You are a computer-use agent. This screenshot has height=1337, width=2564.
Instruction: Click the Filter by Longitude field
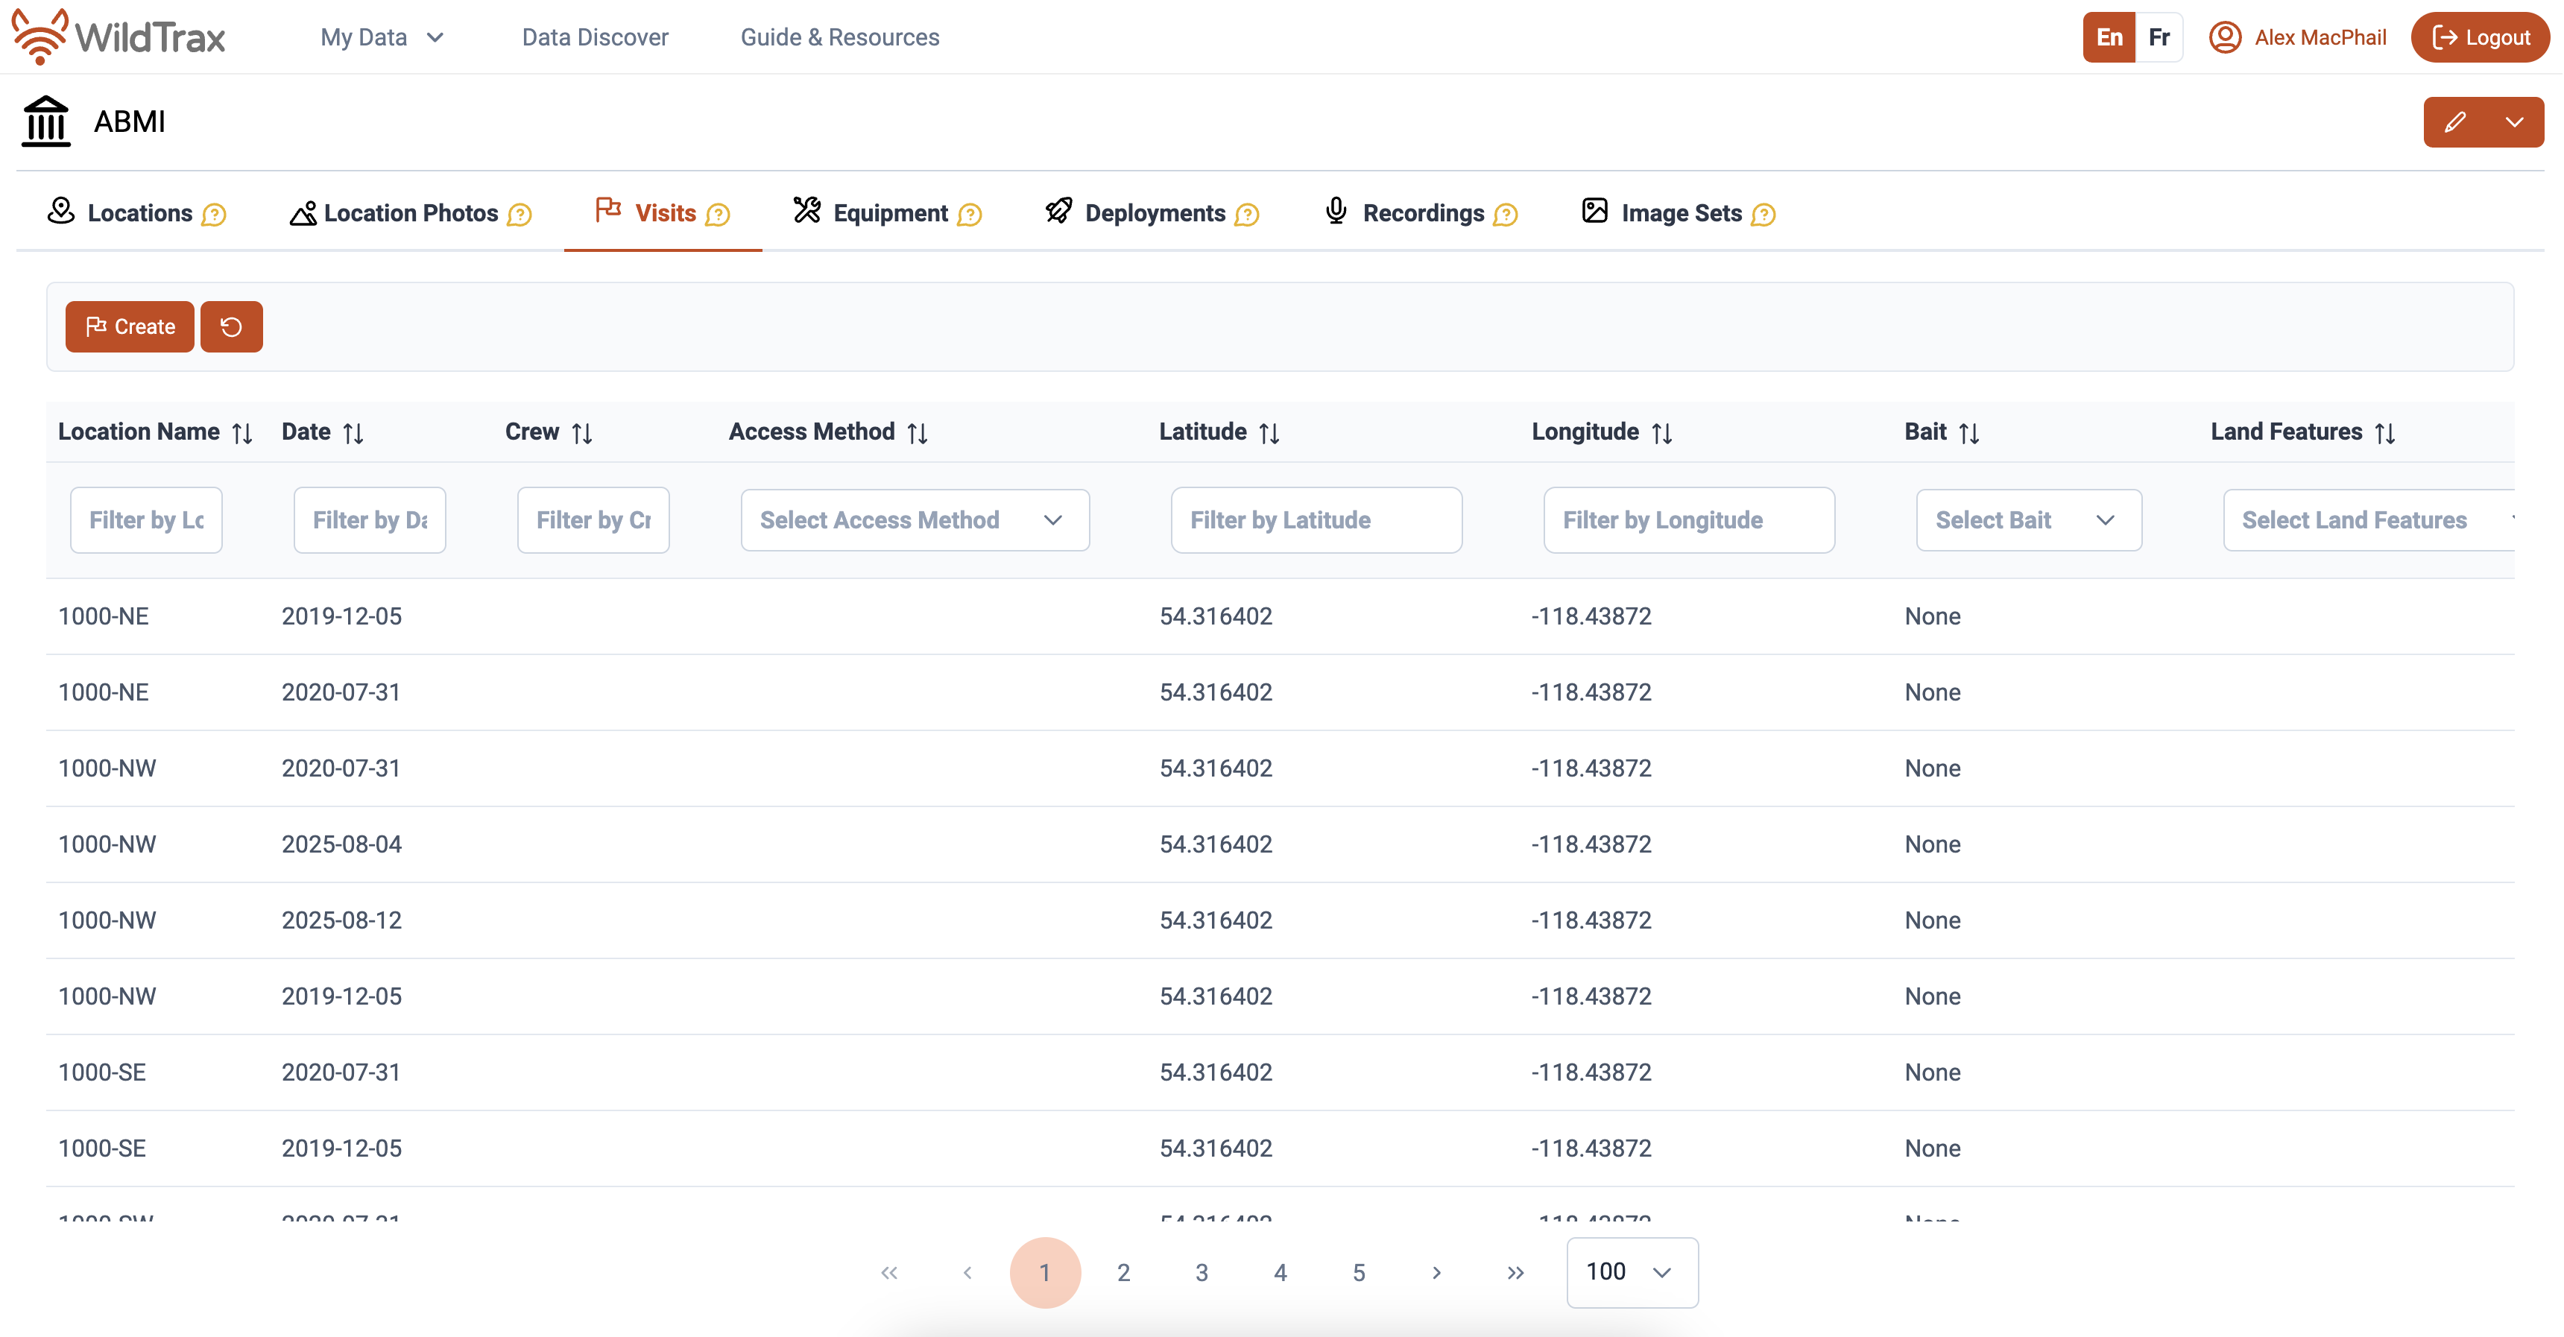coord(1688,519)
